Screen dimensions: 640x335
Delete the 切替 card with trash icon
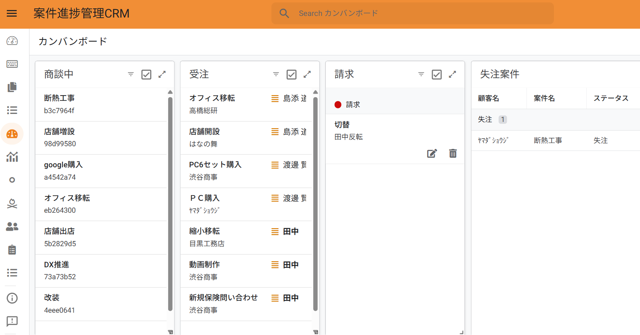coord(453,154)
